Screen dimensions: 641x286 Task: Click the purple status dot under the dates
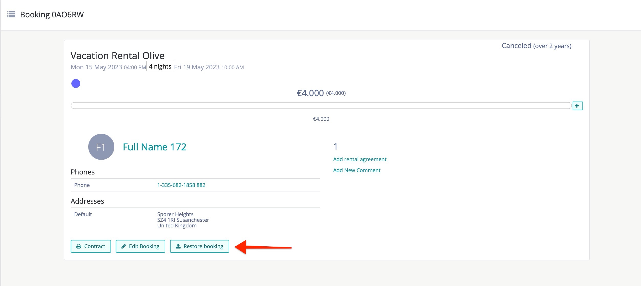click(76, 83)
